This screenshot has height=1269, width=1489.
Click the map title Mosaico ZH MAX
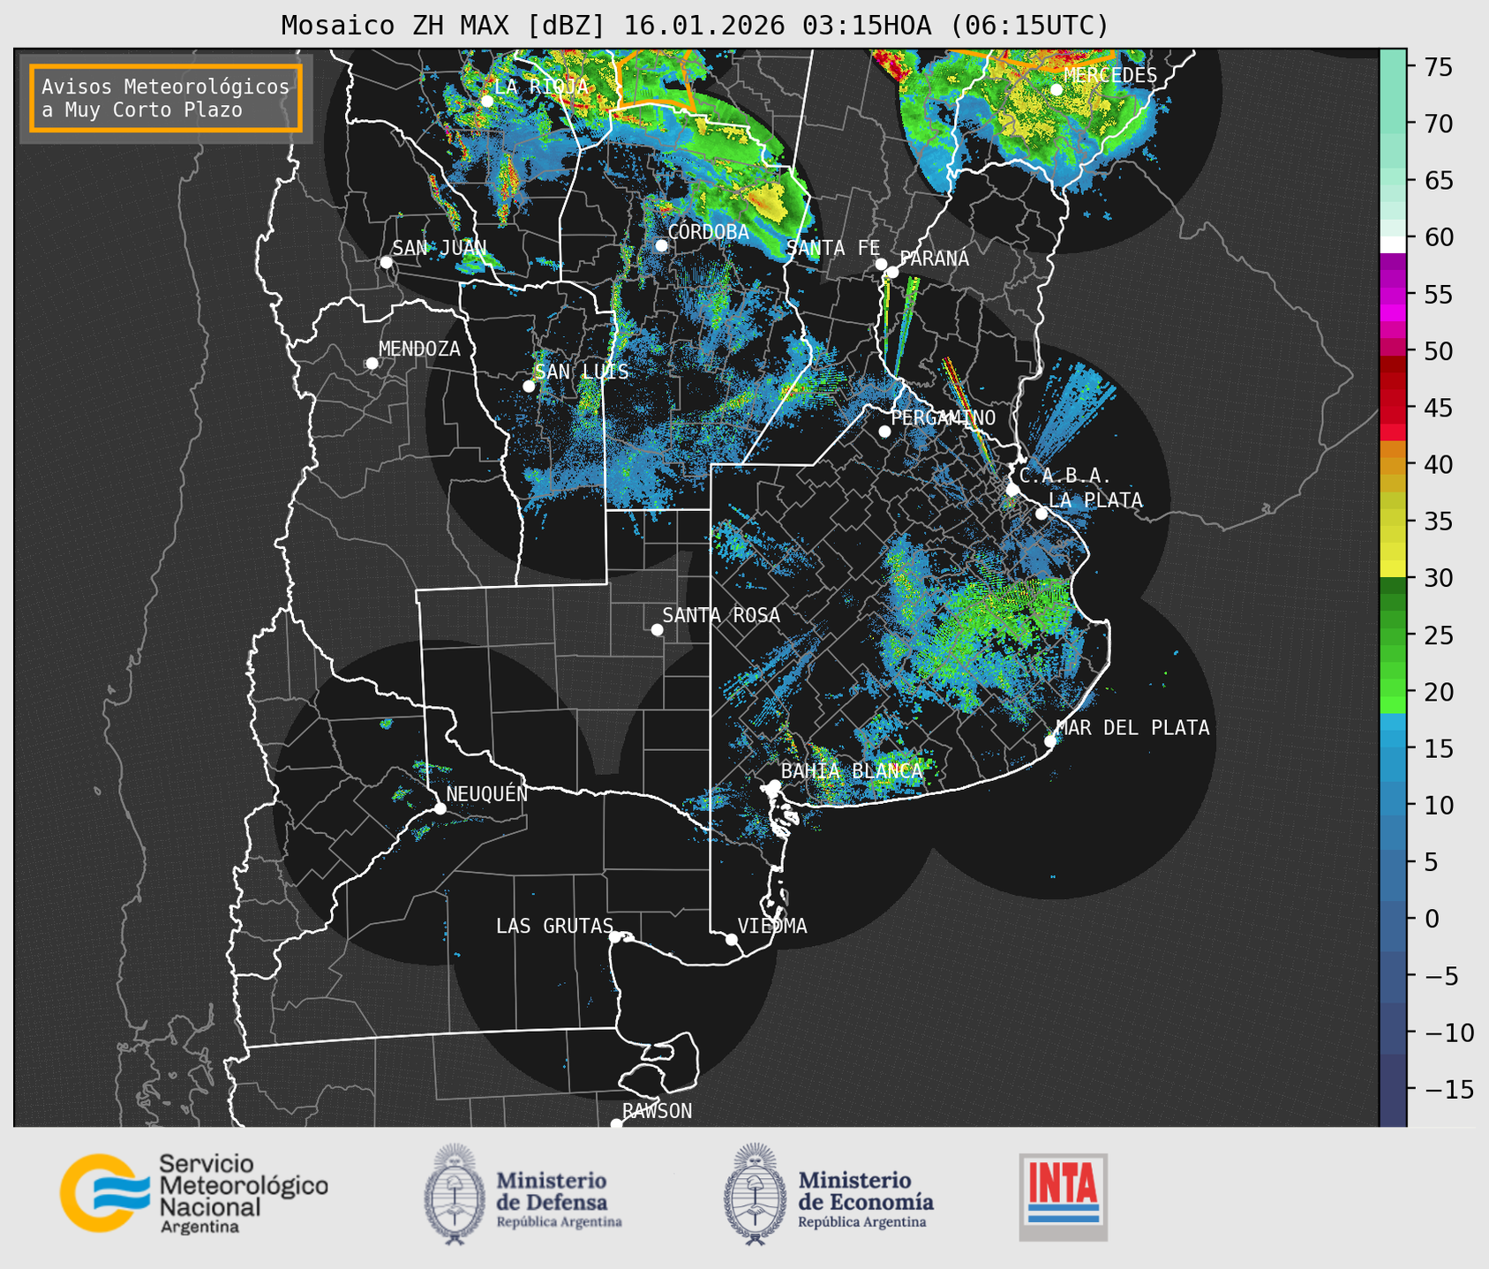[695, 25]
